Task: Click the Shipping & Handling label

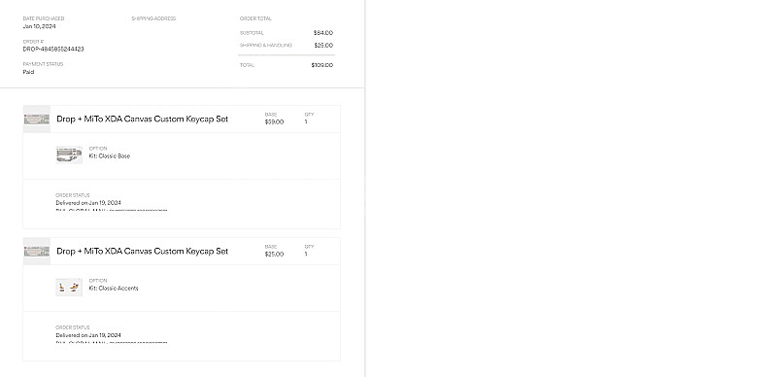Action: point(266,45)
